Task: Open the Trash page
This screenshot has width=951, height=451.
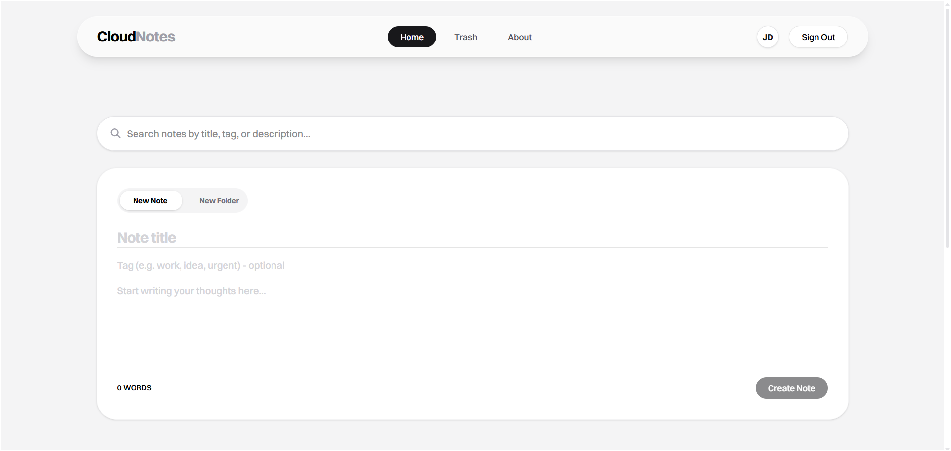Action: (466, 37)
